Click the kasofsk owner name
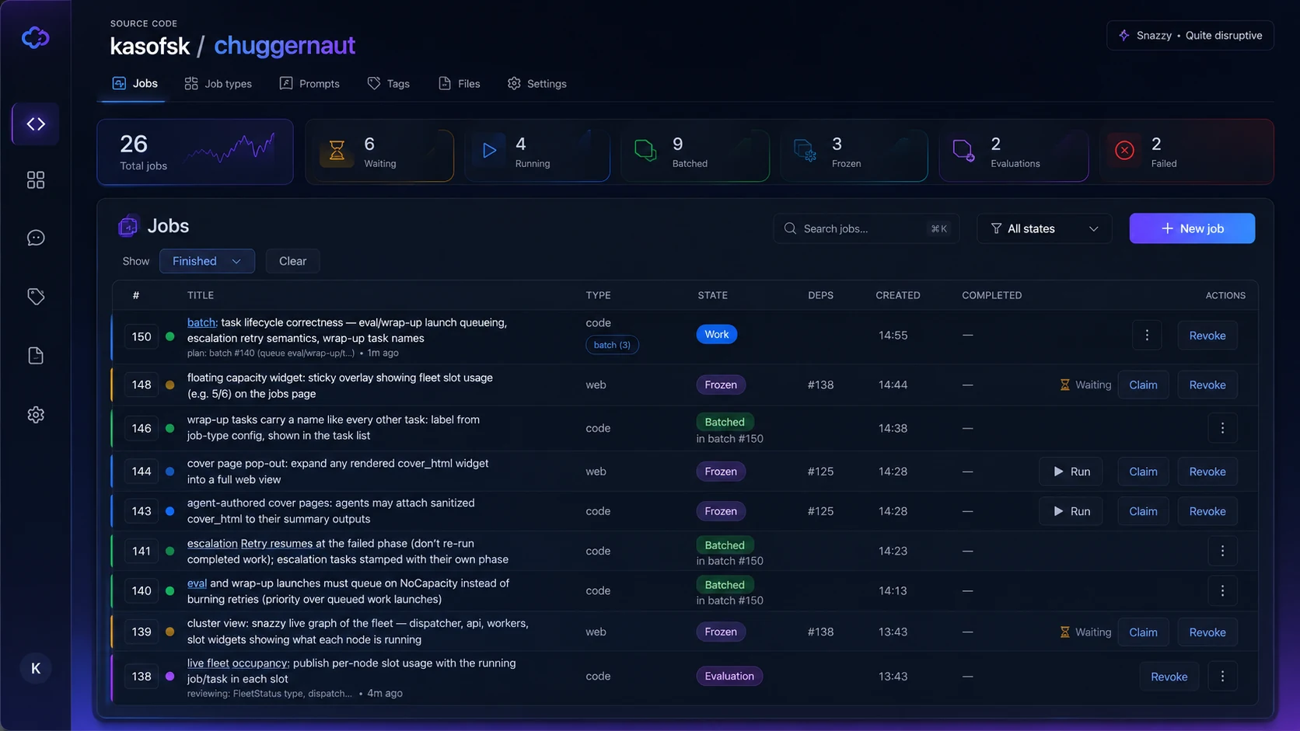The width and height of the screenshot is (1300, 731). [149, 46]
